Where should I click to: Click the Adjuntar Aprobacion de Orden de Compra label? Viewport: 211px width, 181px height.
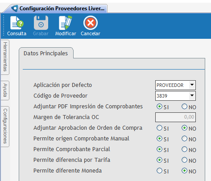pyautogui.click(x=88, y=128)
